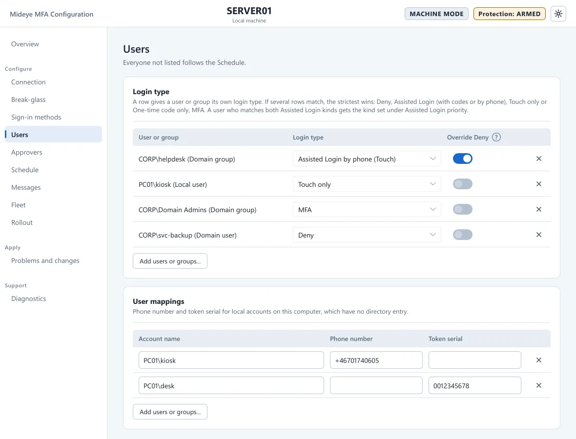The height and width of the screenshot is (439, 576).
Task: Enable Override Deny for CORP\Domain Admins
Action: [x=462, y=209]
